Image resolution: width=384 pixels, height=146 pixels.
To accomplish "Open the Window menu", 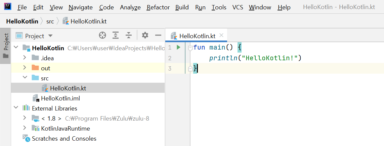I will coord(260,7).
